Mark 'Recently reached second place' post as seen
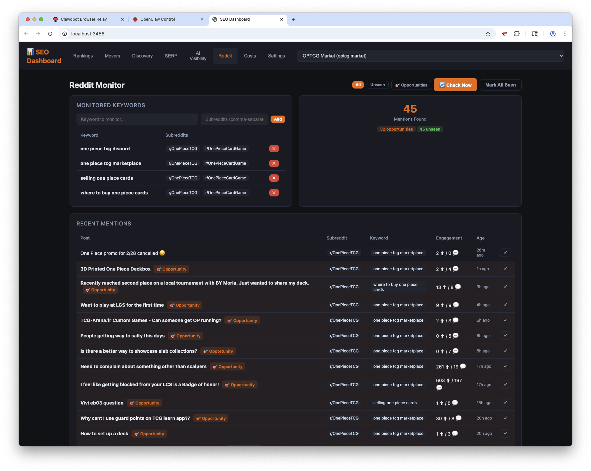 505,287
